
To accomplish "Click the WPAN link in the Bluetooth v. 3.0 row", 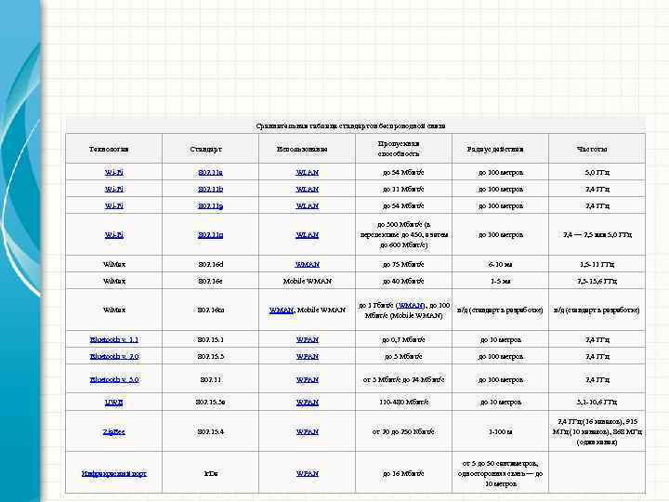I will tap(308, 379).
